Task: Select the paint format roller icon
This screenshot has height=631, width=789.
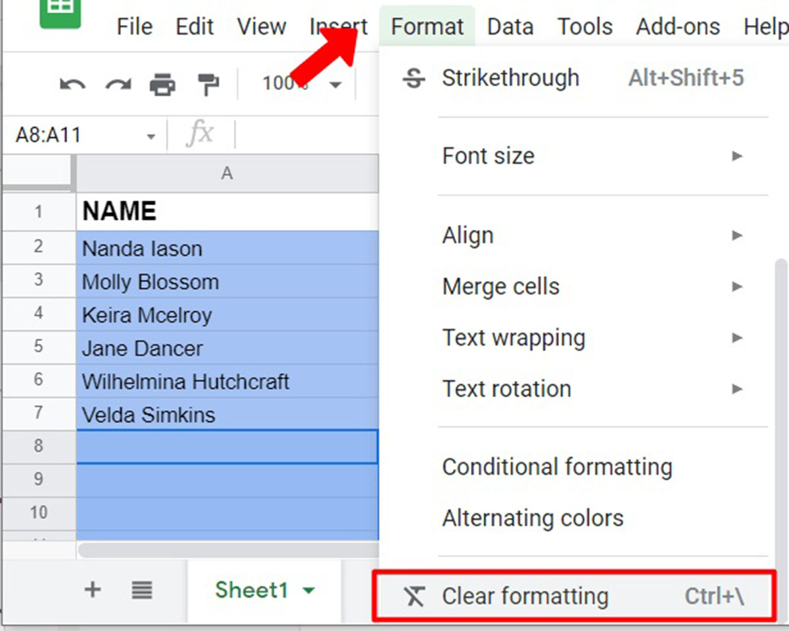Action: coord(208,84)
